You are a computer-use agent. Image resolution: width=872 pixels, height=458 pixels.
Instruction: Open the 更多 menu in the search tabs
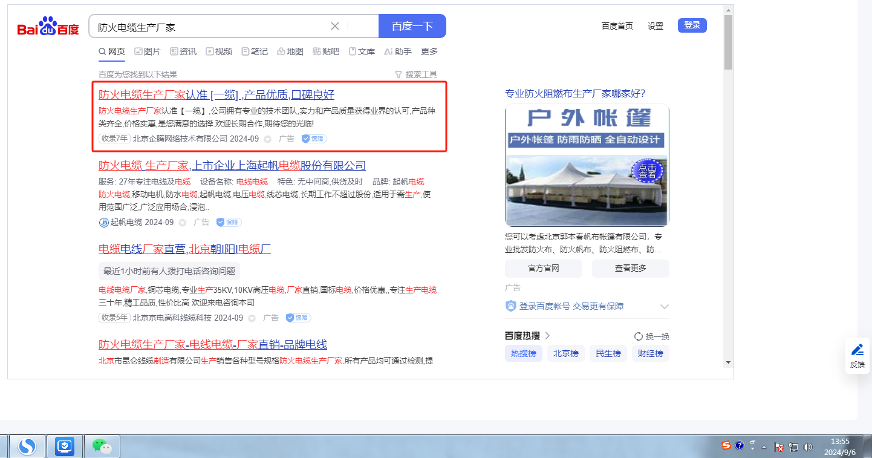pos(429,51)
